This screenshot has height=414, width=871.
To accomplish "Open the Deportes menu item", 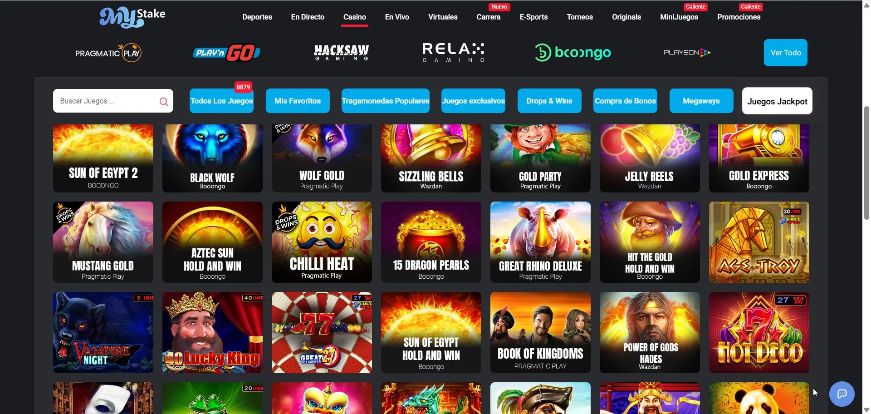I will [x=257, y=17].
